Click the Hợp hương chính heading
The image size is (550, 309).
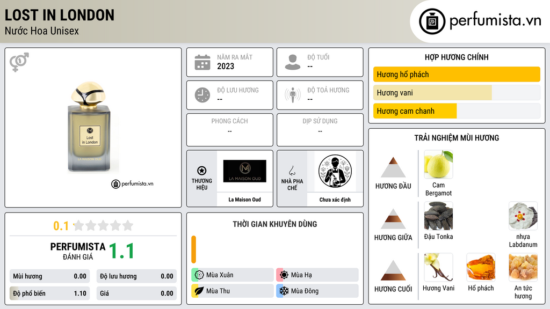457,57
